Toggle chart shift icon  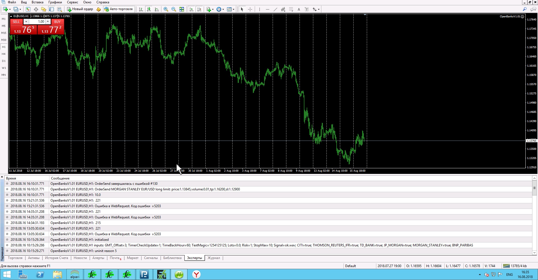[x=199, y=9]
